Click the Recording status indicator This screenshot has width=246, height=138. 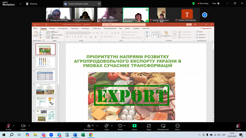[203, 3]
